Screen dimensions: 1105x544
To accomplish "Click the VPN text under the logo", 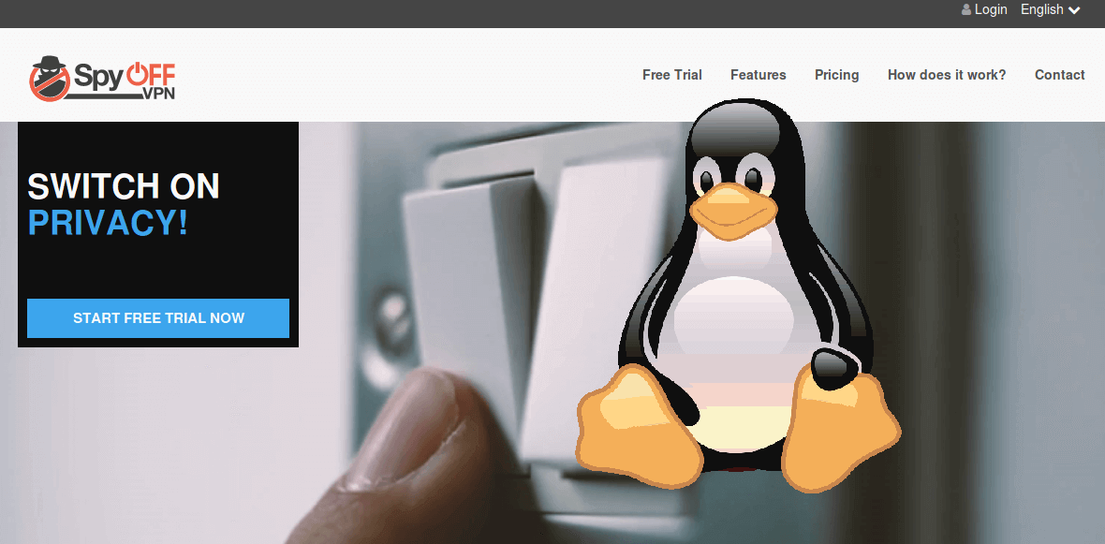I will [x=158, y=94].
